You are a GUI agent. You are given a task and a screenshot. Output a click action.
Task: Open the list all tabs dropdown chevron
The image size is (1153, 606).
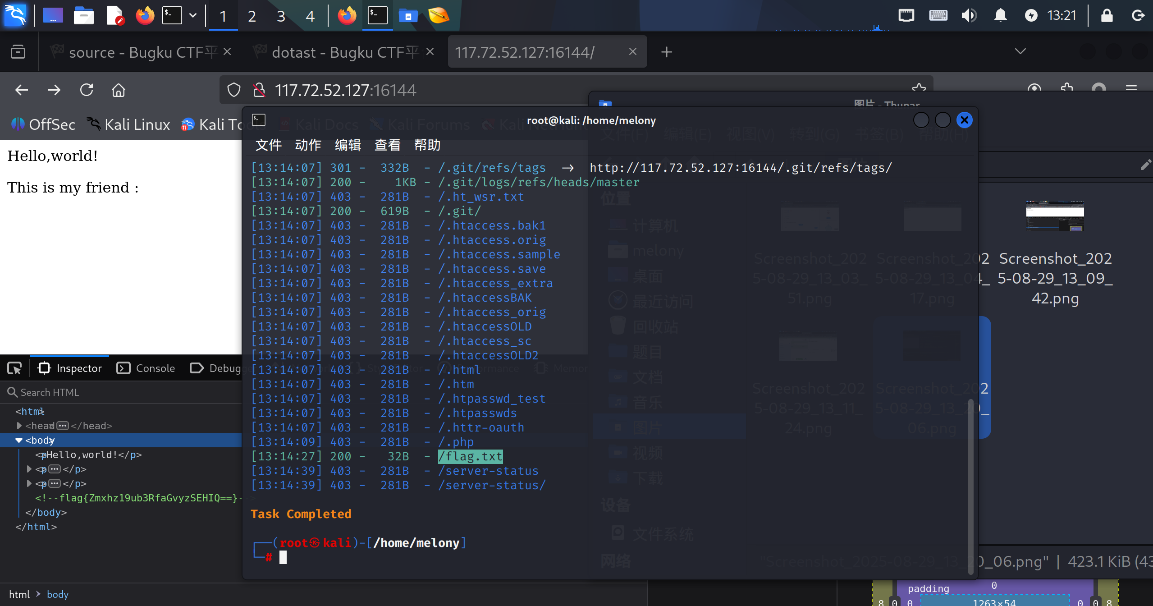coord(1020,51)
